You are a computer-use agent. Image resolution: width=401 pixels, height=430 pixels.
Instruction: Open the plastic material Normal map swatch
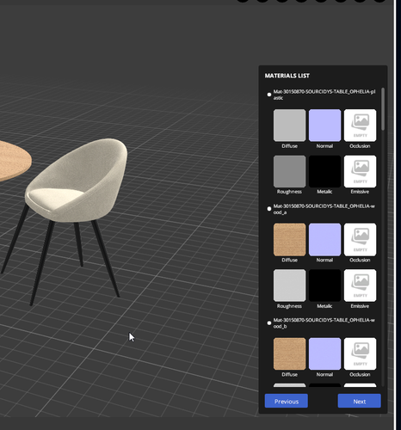(x=324, y=126)
